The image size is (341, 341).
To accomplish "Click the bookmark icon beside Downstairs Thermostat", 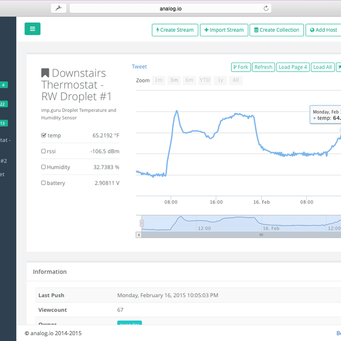I will [45, 73].
